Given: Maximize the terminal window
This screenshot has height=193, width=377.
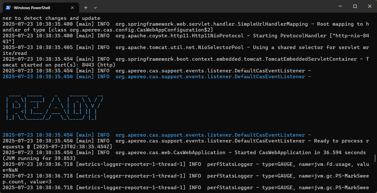Looking at the screenshot, I should [x=355, y=6].
